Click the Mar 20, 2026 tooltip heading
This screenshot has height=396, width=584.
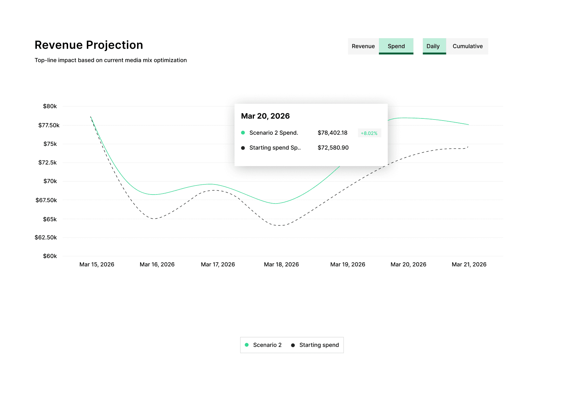pos(265,116)
